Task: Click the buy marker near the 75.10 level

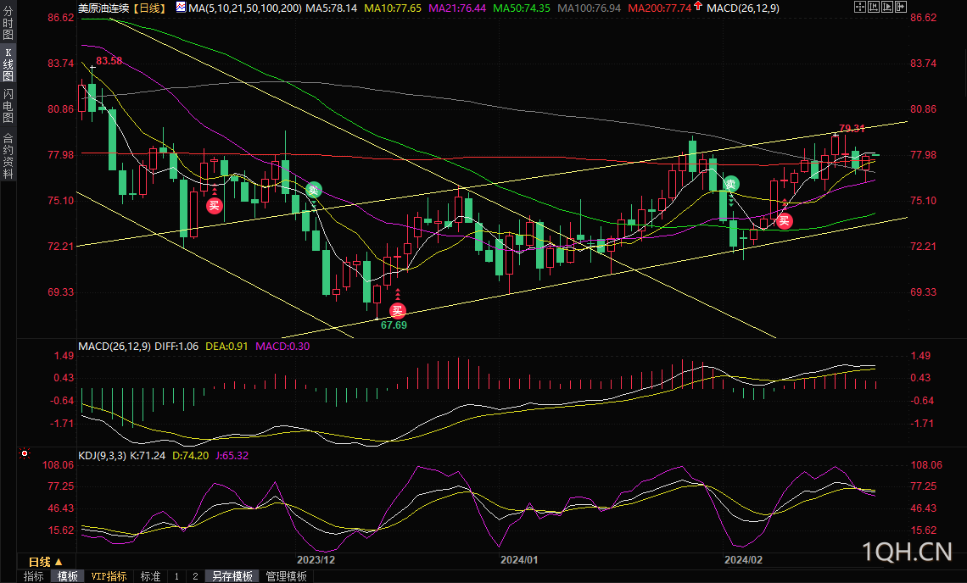Action: pyautogui.click(x=214, y=205)
